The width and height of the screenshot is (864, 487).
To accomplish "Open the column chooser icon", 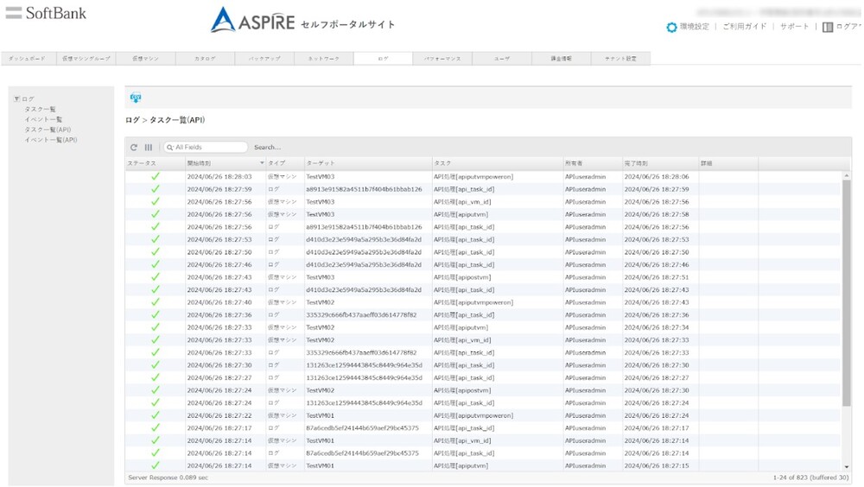I will tap(149, 148).
